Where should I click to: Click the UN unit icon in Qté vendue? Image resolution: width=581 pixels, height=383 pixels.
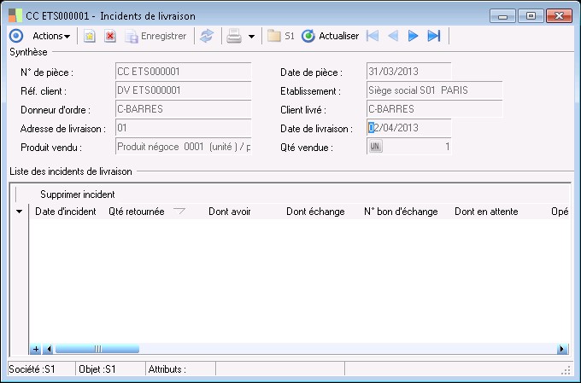(375, 146)
